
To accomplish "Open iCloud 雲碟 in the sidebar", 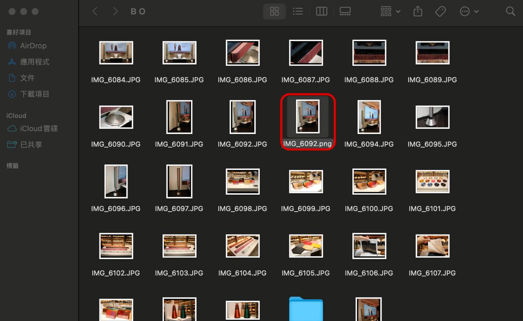I will click(32, 128).
